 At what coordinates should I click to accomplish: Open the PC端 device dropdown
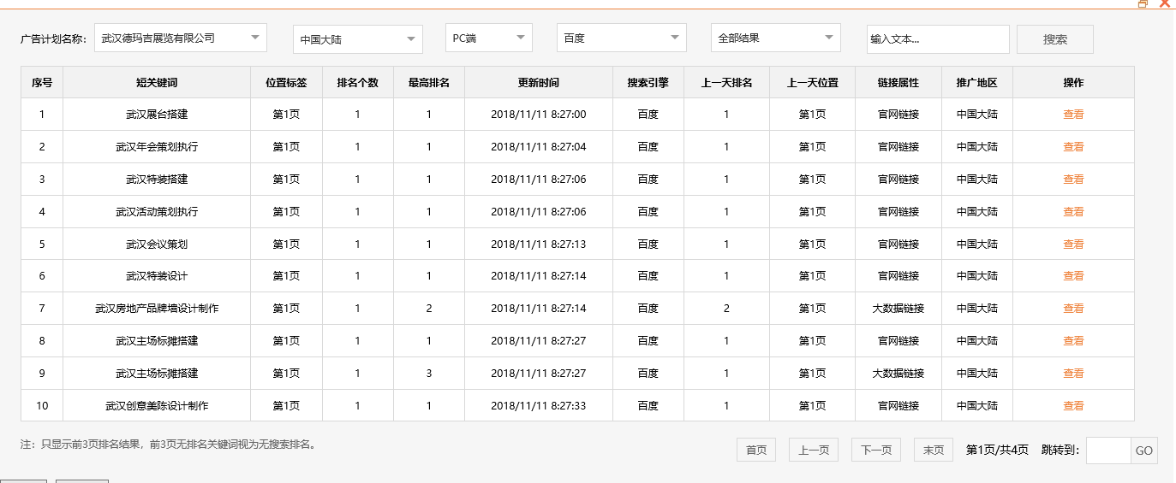pyautogui.click(x=489, y=38)
